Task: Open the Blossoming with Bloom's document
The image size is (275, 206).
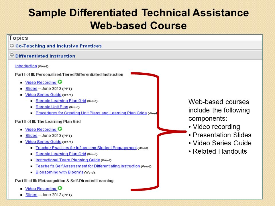Action: 60,172
